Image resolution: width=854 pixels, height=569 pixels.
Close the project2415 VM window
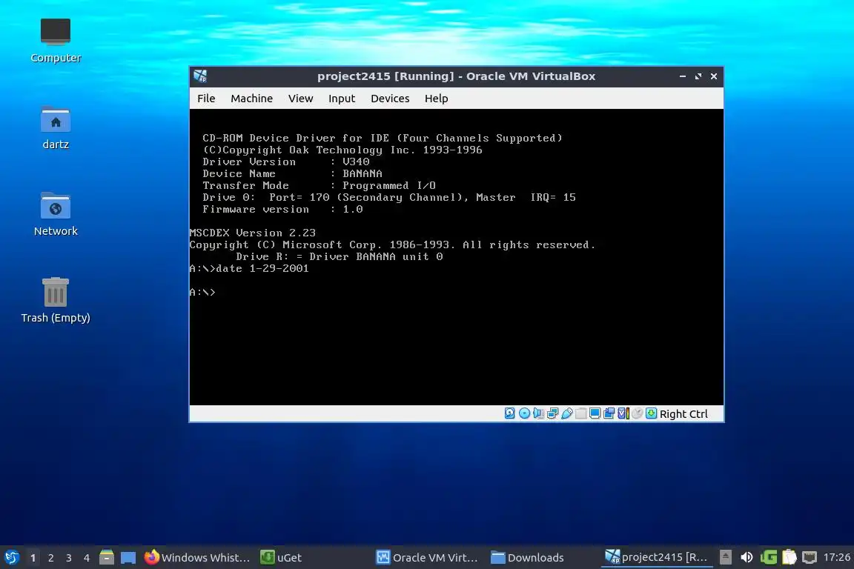(x=713, y=76)
